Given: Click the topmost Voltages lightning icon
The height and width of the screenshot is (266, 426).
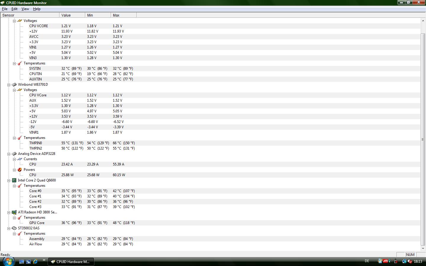Looking at the screenshot, I should point(20,21).
